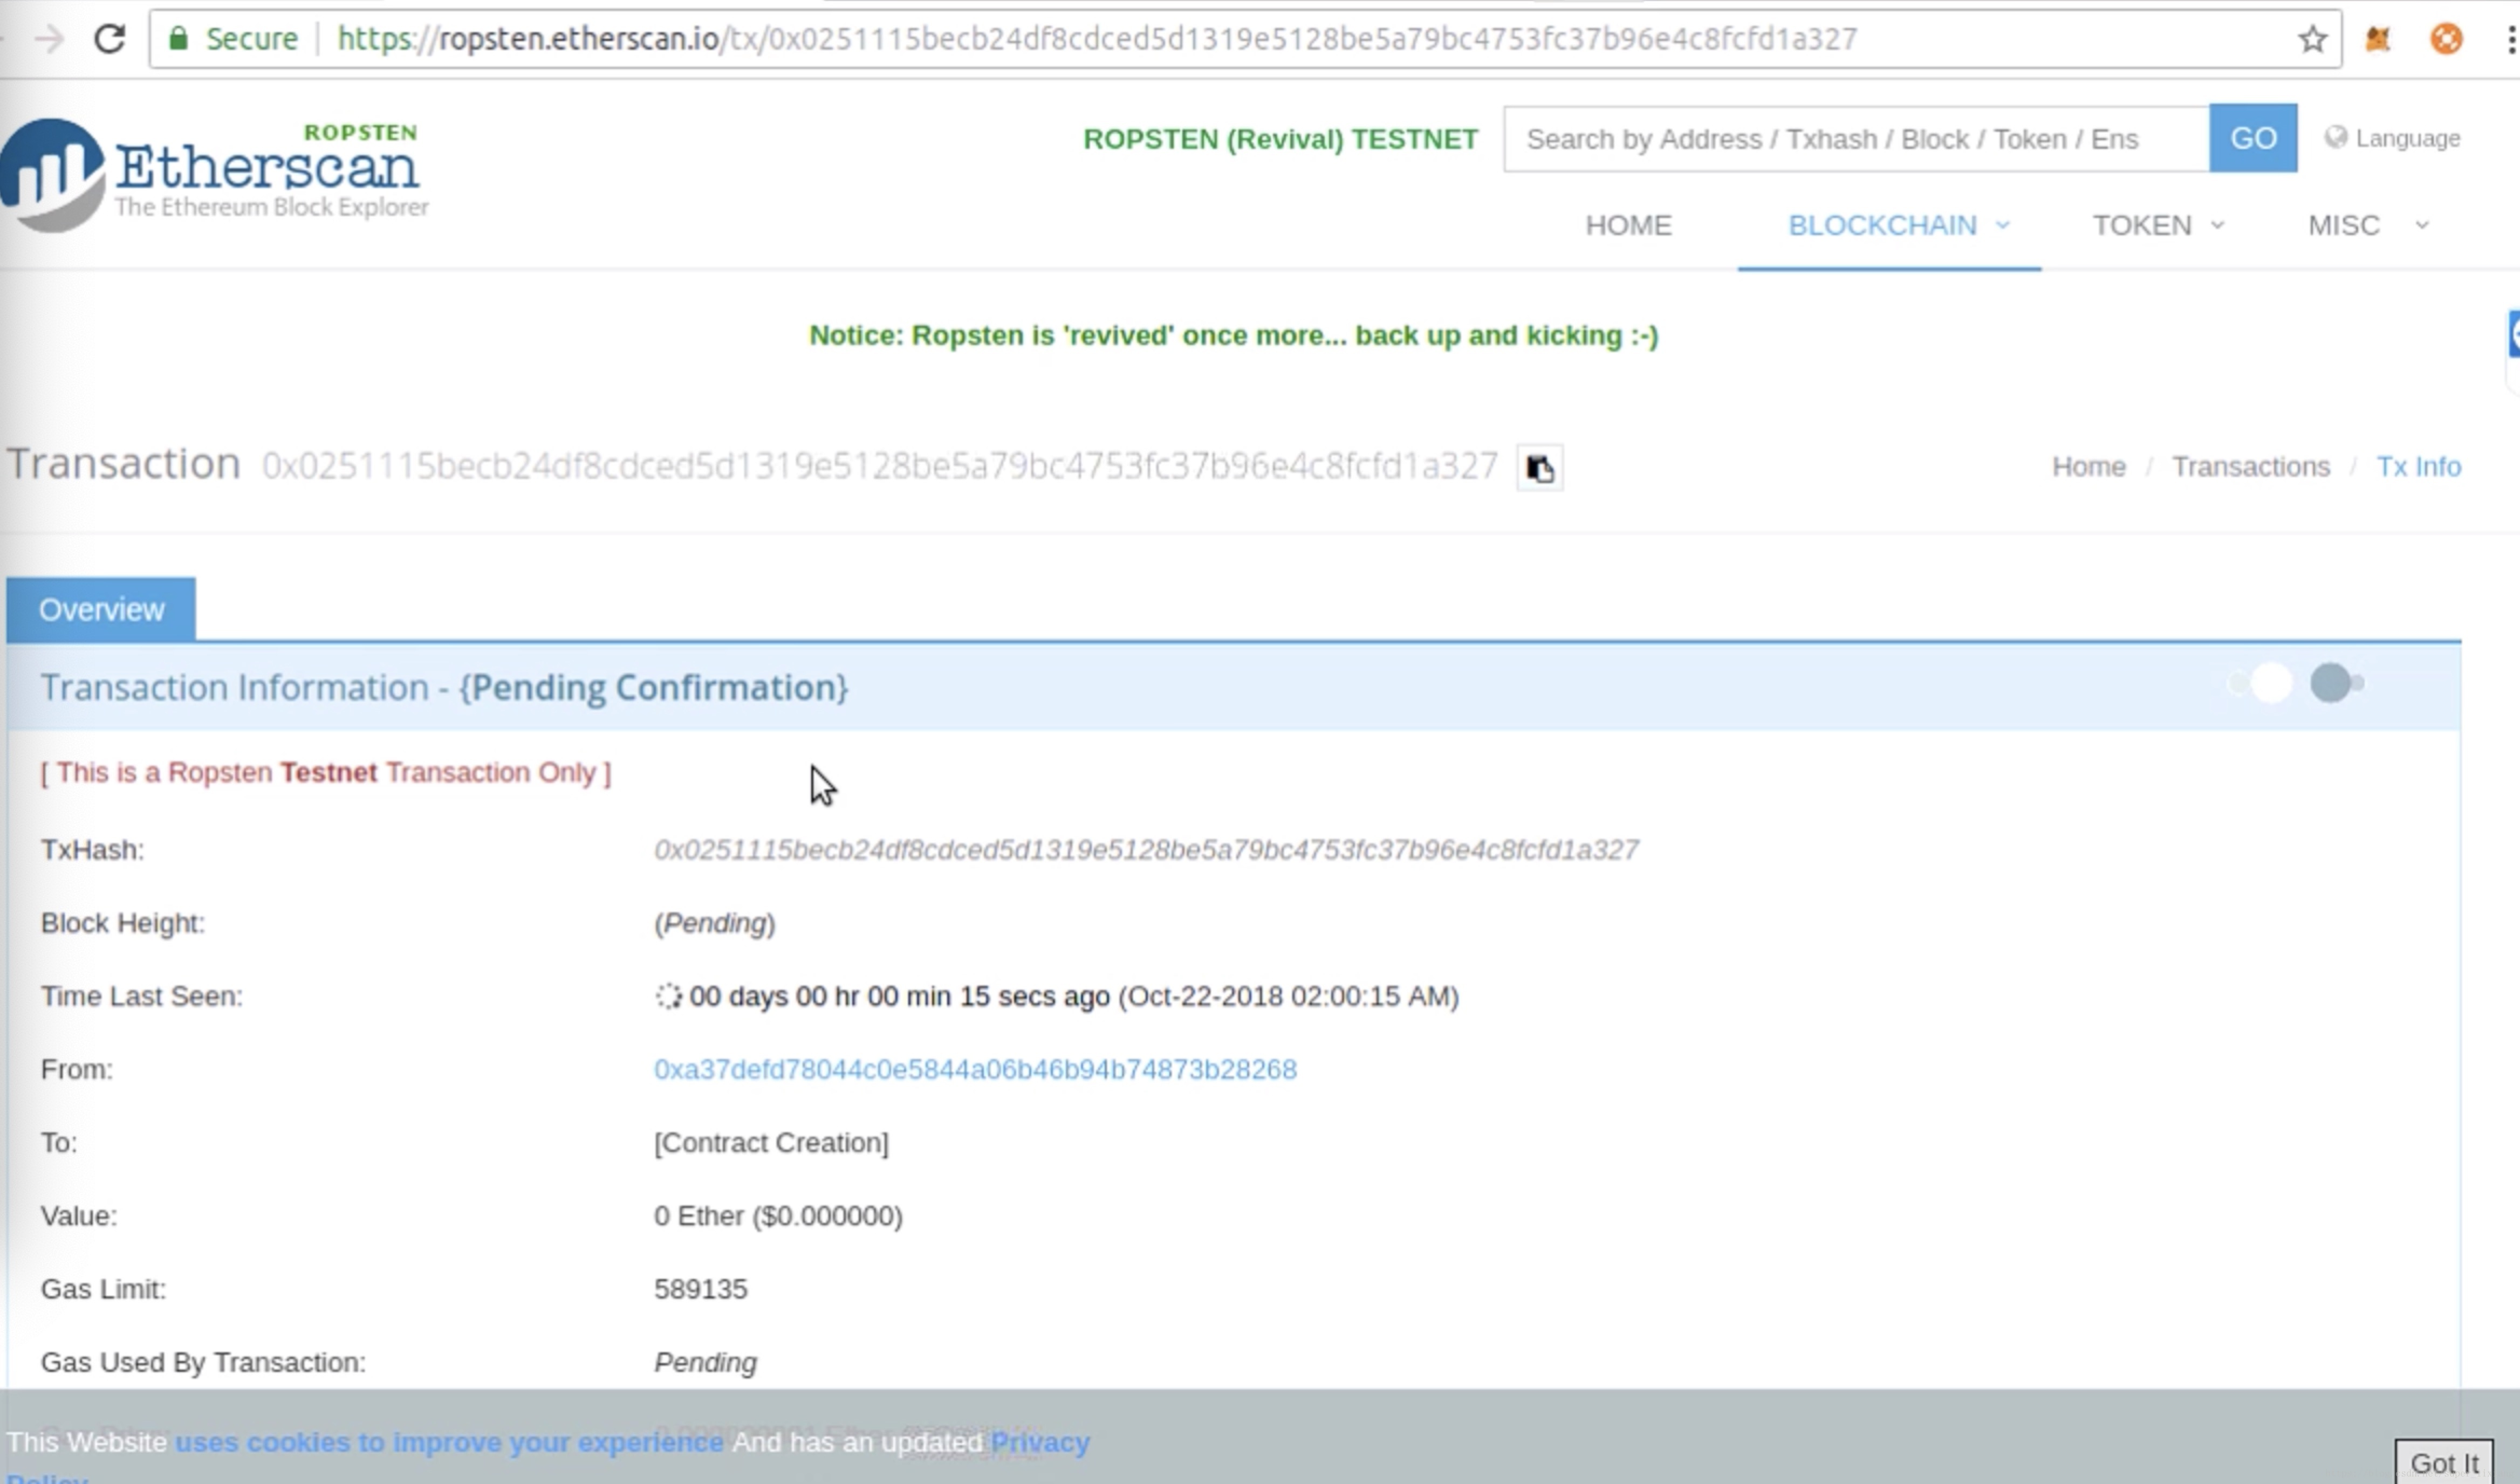Image resolution: width=2520 pixels, height=1484 pixels.
Task: Open the Privacy link in cookie banner
Action: click(1040, 1442)
